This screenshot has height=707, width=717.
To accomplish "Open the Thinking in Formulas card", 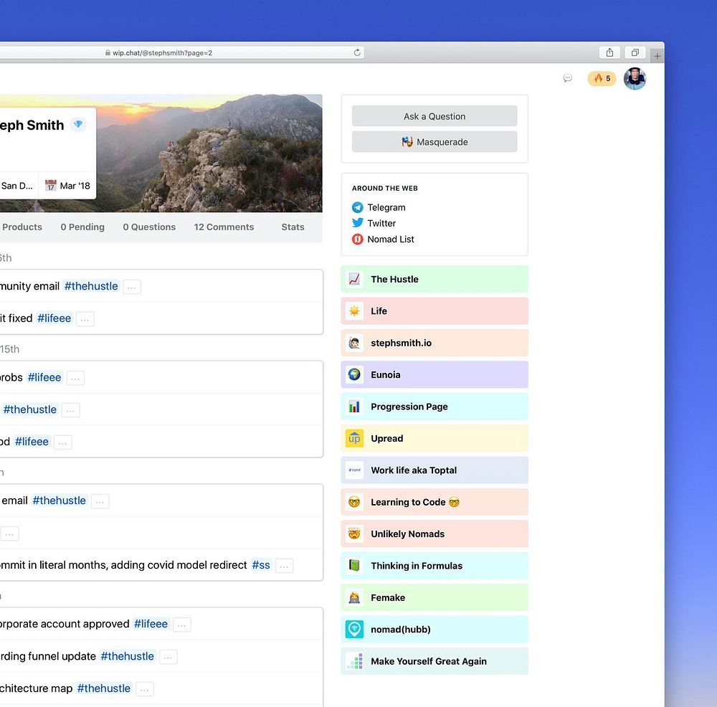I will 435,566.
